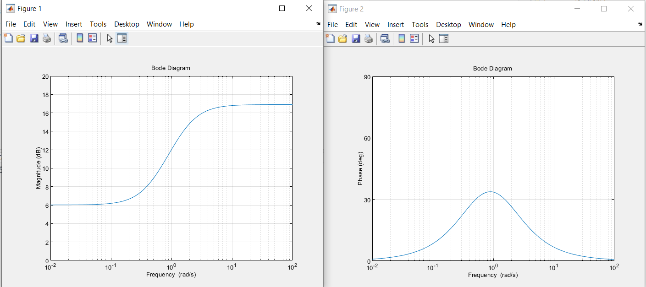Open the Insert menu in Figure 2
This screenshot has width=646, height=287.
395,24
